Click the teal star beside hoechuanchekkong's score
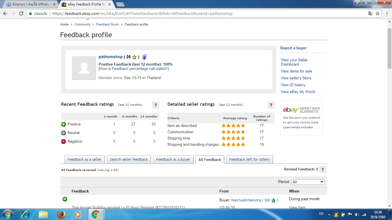Screen dimensions: 392x220 coord(273,201)
